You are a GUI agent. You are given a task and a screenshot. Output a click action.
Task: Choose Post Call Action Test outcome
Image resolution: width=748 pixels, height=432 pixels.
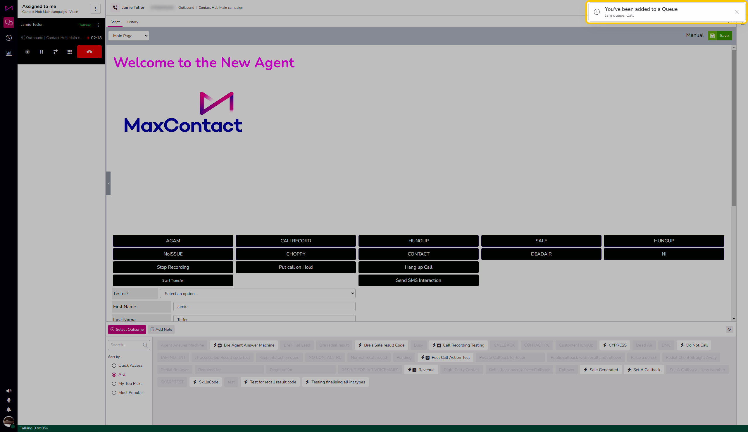coord(446,358)
